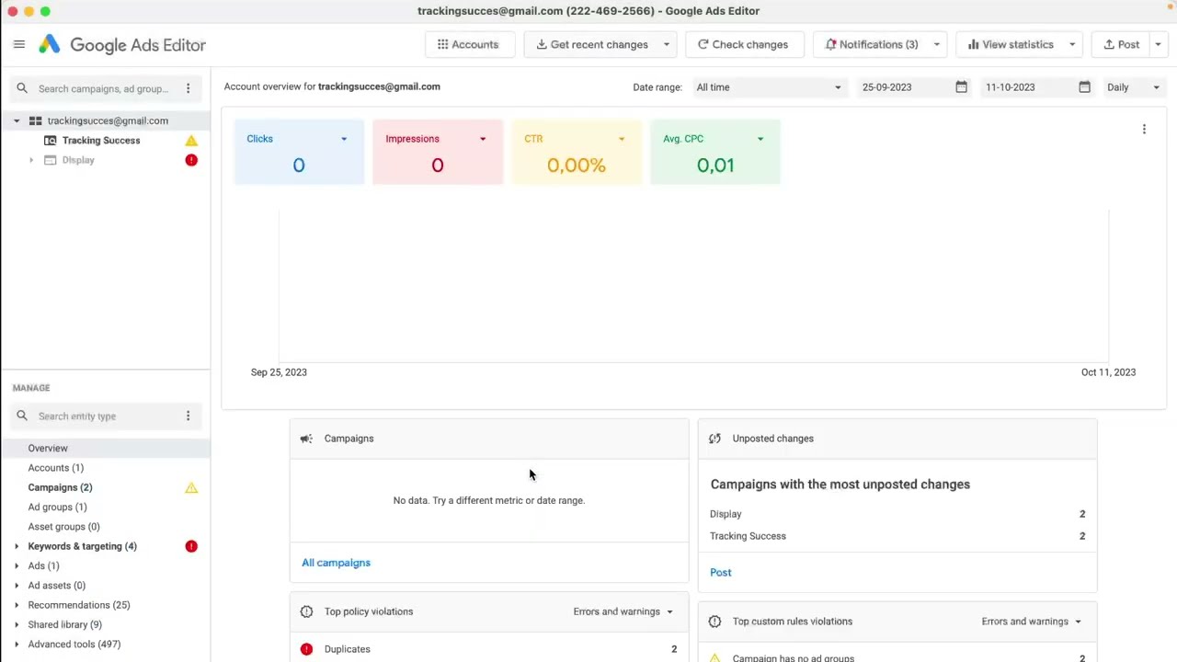
Task: Open the Daily granularity dropdown
Action: [x=1133, y=87]
